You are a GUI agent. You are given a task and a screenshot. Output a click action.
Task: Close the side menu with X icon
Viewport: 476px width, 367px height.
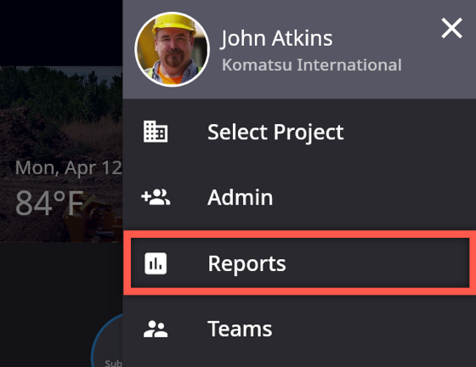(451, 28)
